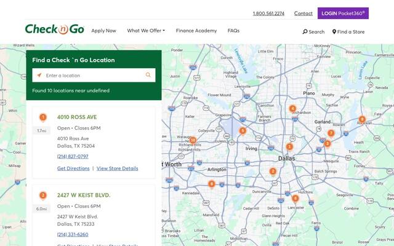Image resolution: width=394 pixels, height=246 pixels.
Task: Select map pin near Rockwall
Action: point(362,119)
